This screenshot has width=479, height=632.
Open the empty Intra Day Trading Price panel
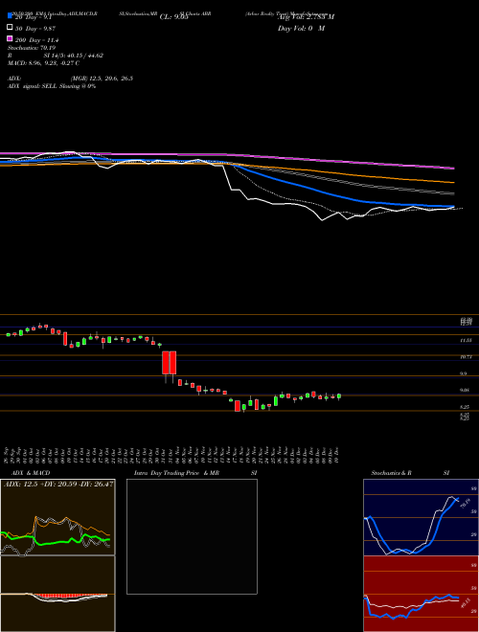[x=192, y=536]
